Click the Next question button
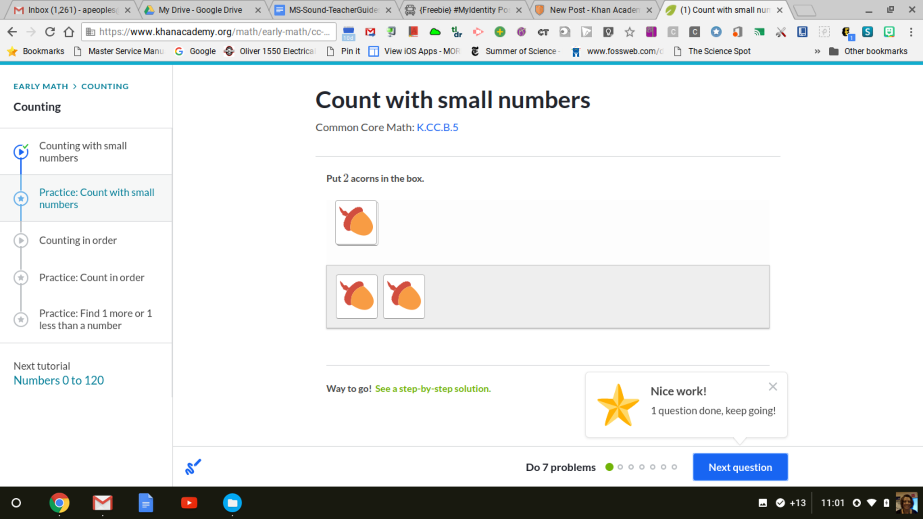Viewport: 923px width, 519px height. (x=740, y=467)
